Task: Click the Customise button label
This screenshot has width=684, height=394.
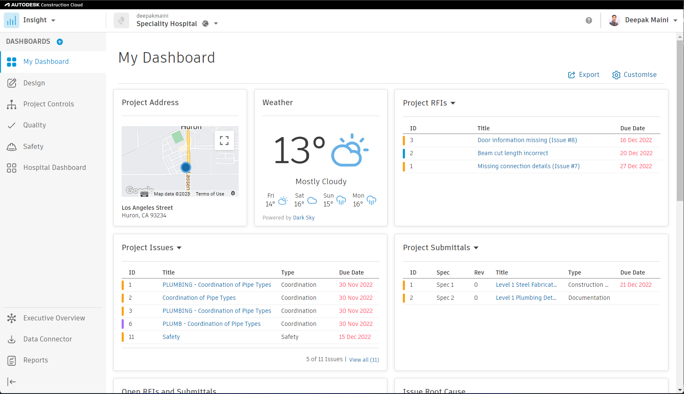Action: coord(640,74)
